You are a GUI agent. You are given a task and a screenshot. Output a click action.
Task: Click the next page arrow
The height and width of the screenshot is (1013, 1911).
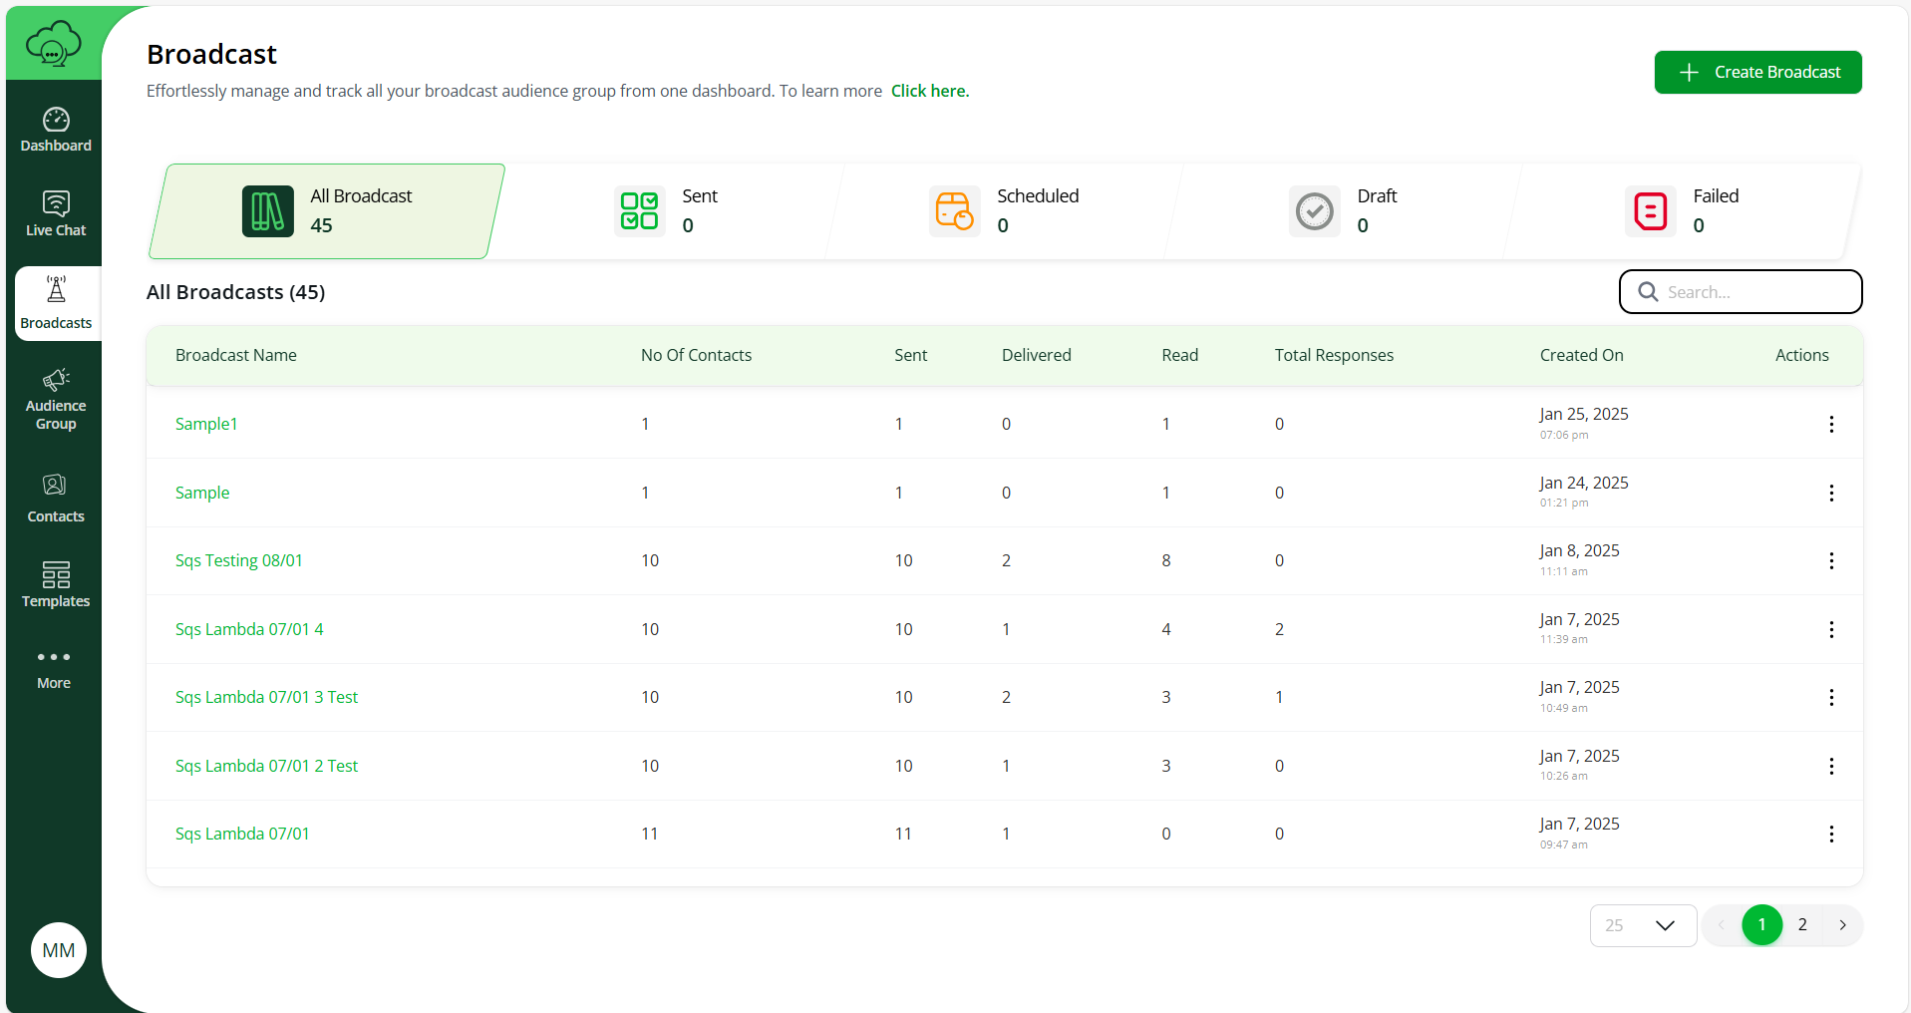(x=1843, y=925)
